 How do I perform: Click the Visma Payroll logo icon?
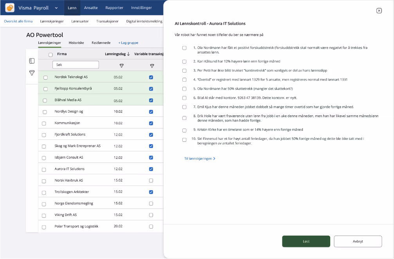pos(10,8)
